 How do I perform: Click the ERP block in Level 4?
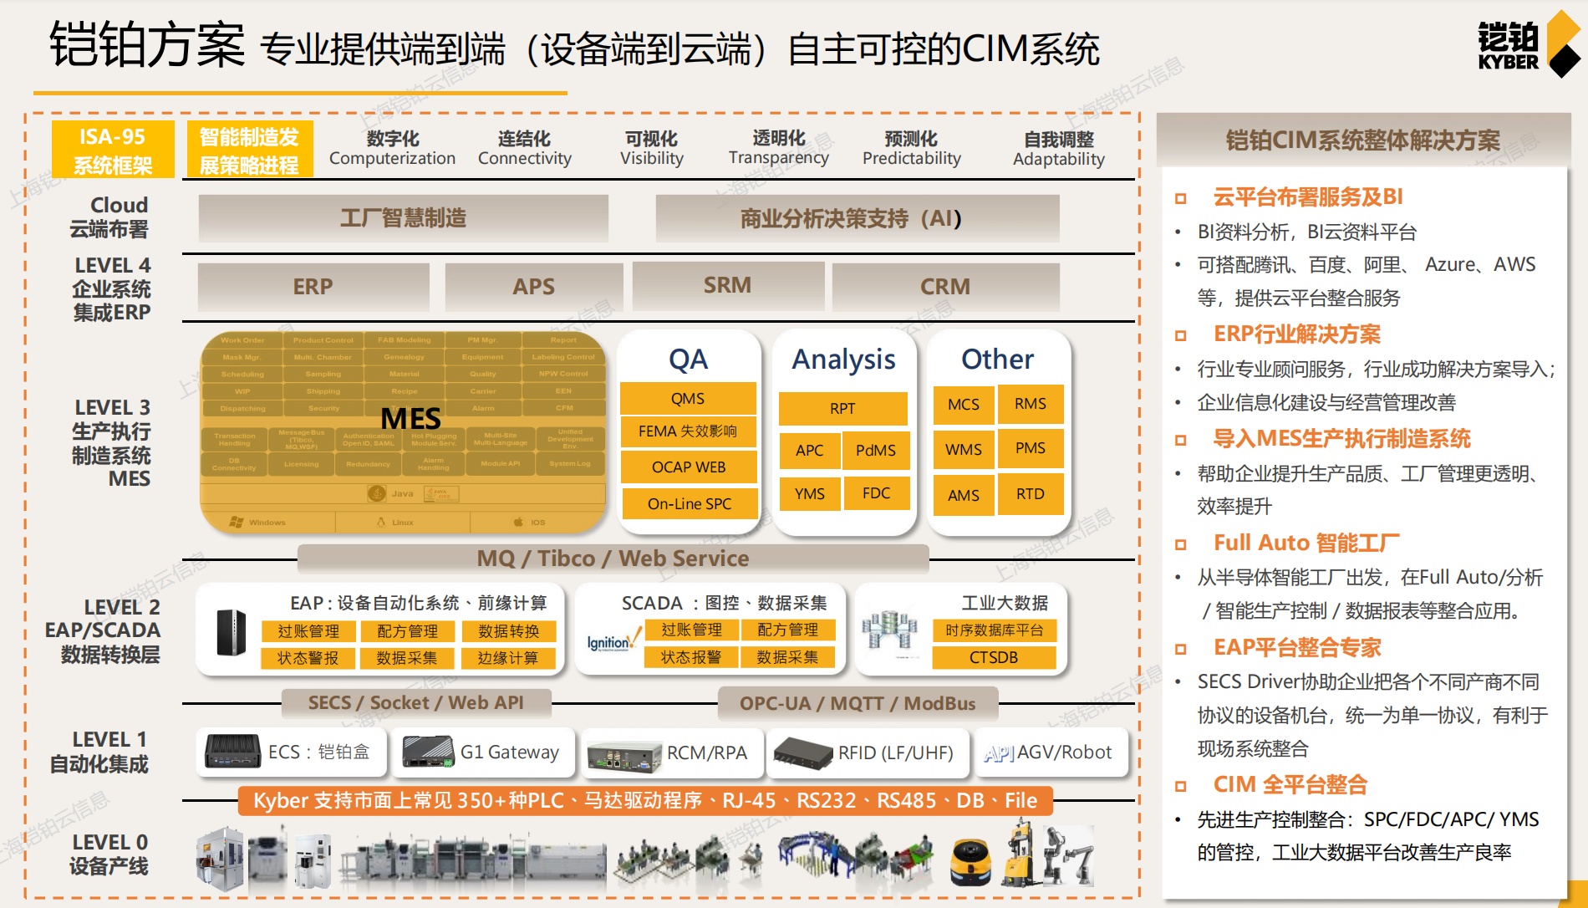click(313, 287)
